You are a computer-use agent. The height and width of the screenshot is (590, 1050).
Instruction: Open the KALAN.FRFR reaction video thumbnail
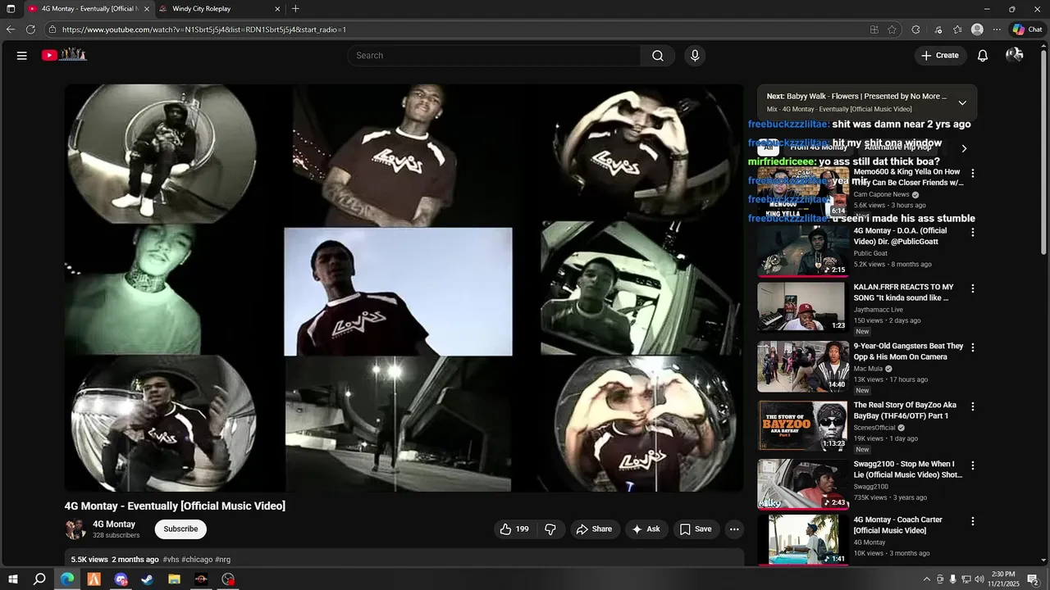(x=803, y=307)
